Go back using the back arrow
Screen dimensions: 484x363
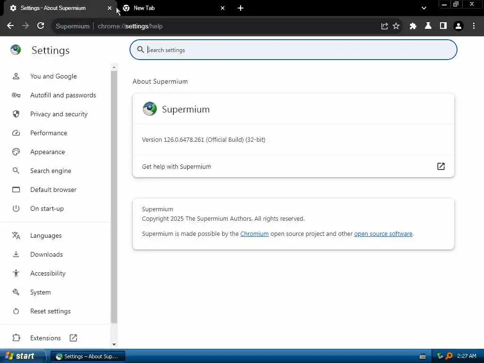click(10, 26)
